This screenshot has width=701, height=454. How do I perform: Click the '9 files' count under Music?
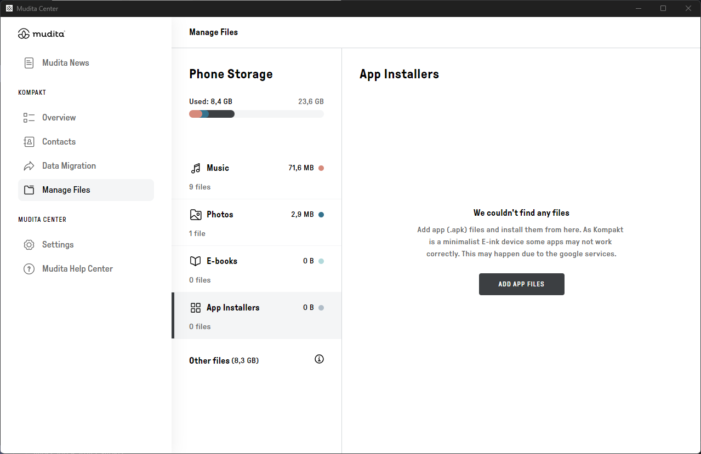pyautogui.click(x=200, y=187)
